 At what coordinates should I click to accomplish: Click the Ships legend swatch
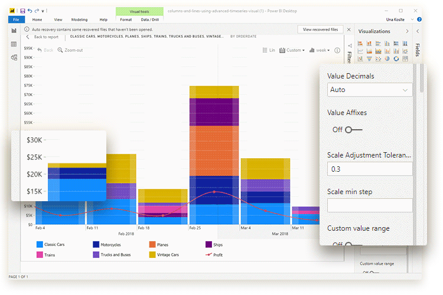click(209, 244)
